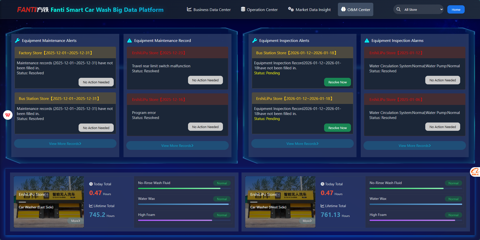The width and height of the screenshot is (480, 240).
Task: Click the Equipment Maintenance Record warning icon
Action: click(130, 41)
